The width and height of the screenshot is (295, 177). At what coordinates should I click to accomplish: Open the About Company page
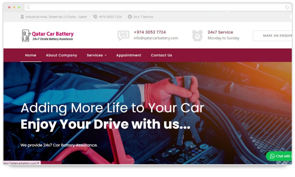point(62,55)
